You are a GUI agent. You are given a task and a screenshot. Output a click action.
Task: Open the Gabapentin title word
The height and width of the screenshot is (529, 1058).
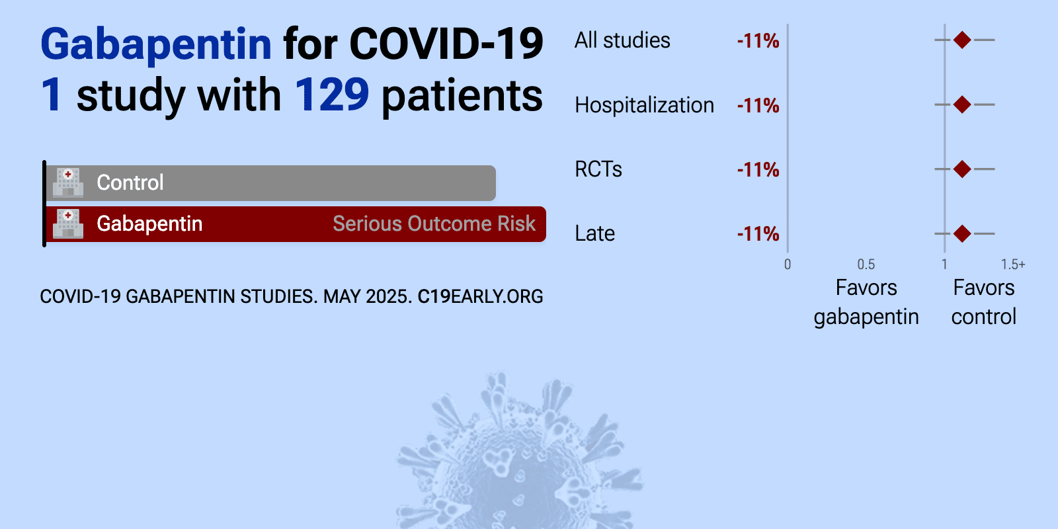click(156, 44)
